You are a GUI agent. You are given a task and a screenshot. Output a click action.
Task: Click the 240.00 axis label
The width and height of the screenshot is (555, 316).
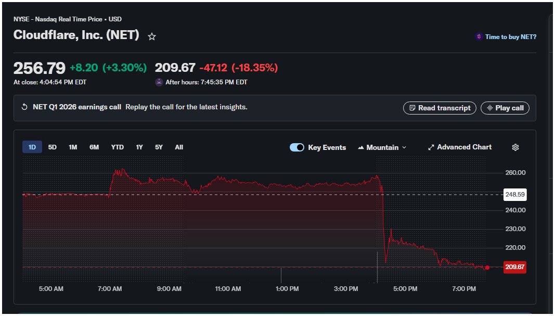[515, 210]
